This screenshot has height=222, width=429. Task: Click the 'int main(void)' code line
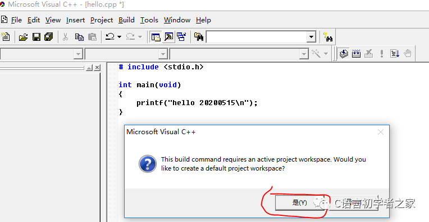pyautogui.click(x=150, y=84)
